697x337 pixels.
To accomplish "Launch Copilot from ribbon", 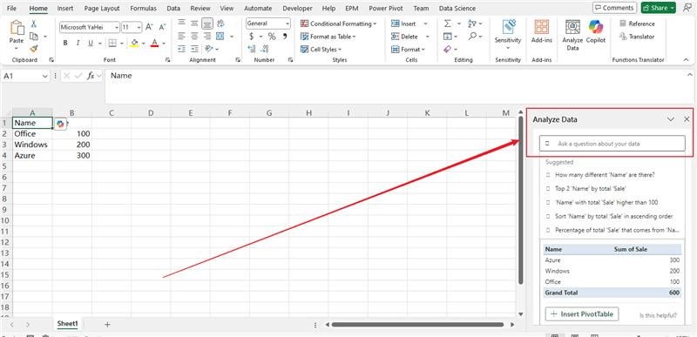I will (596, 31).
